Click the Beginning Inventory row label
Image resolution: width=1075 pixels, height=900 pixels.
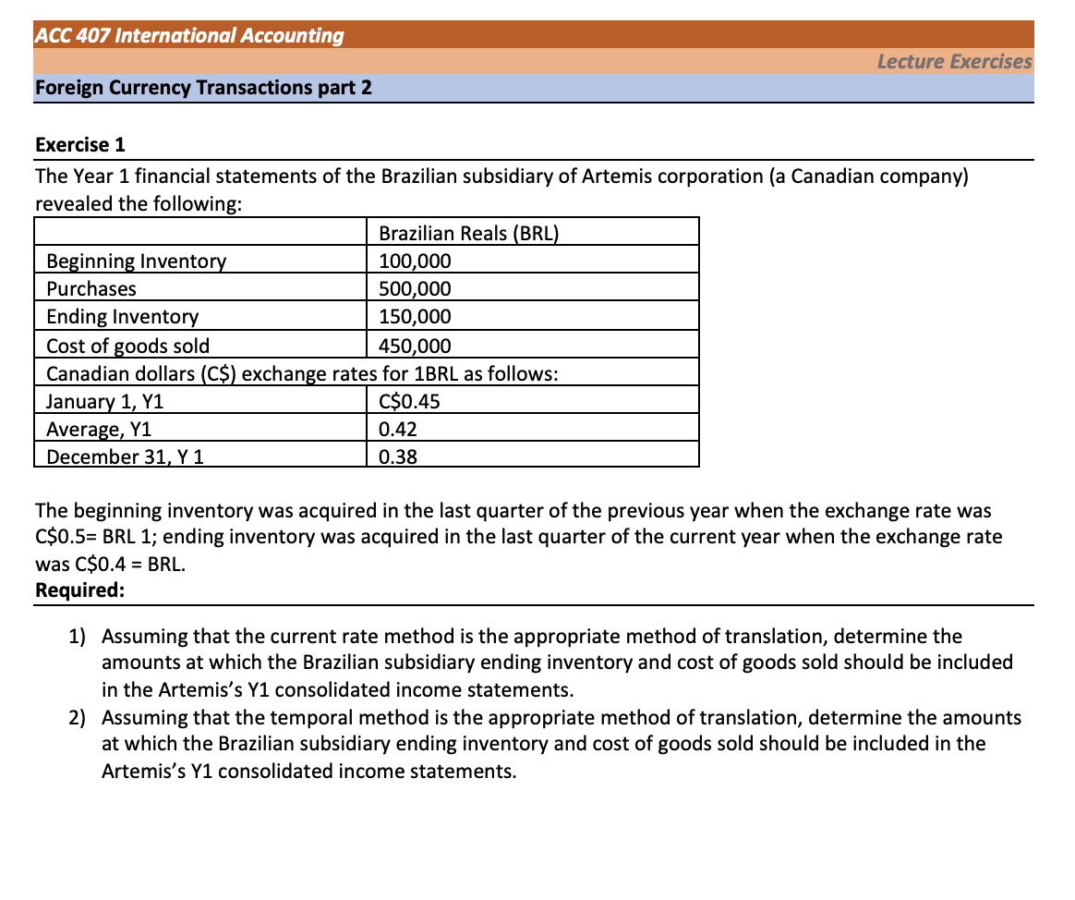coord(137,261)
